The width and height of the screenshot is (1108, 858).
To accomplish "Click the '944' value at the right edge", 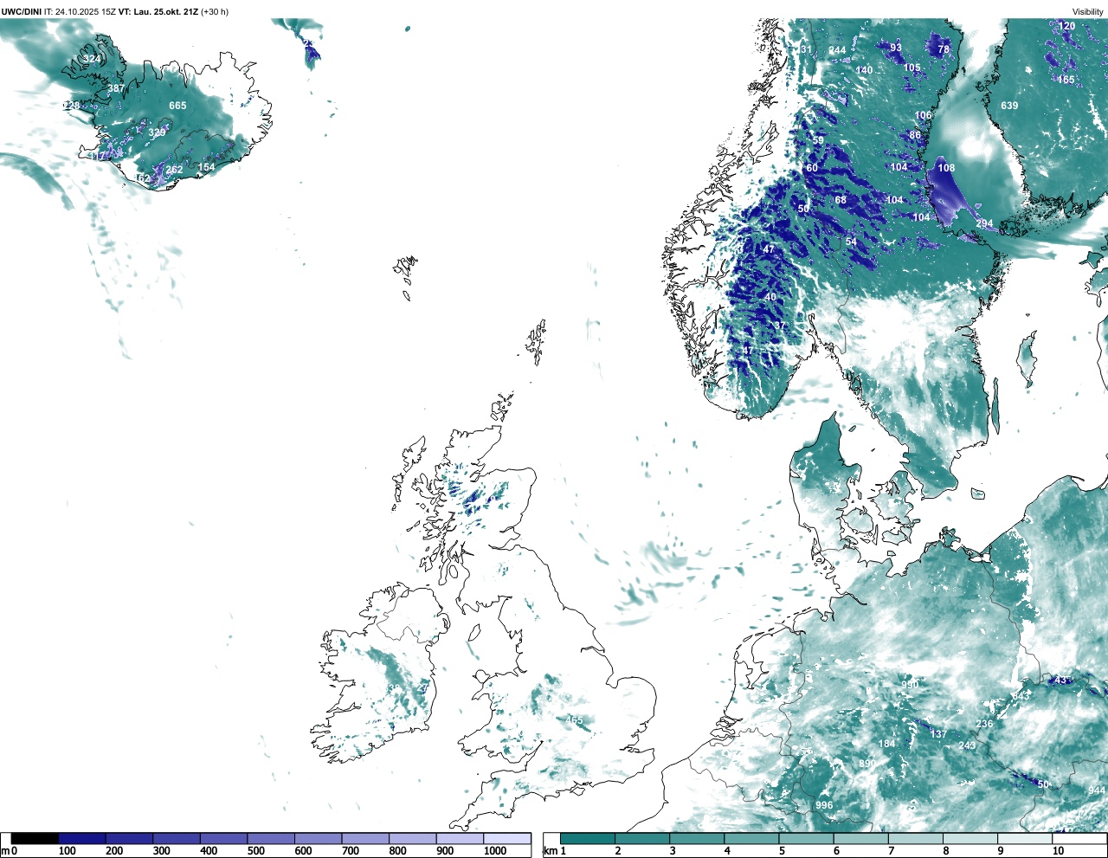I will coord(1097,790).
